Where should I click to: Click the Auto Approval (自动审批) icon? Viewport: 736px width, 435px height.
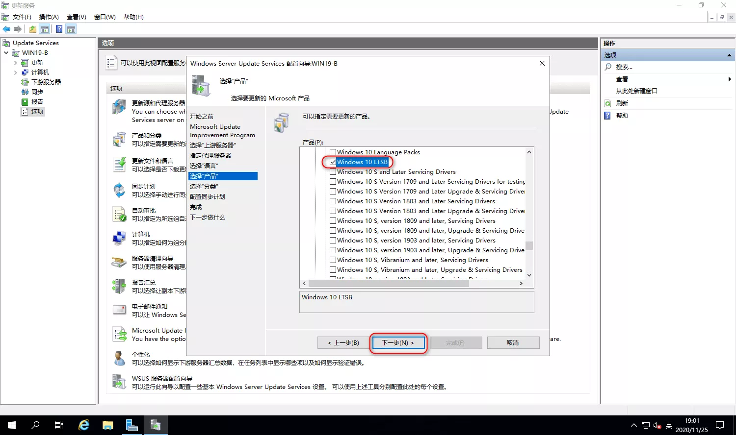tap(119, 214)
